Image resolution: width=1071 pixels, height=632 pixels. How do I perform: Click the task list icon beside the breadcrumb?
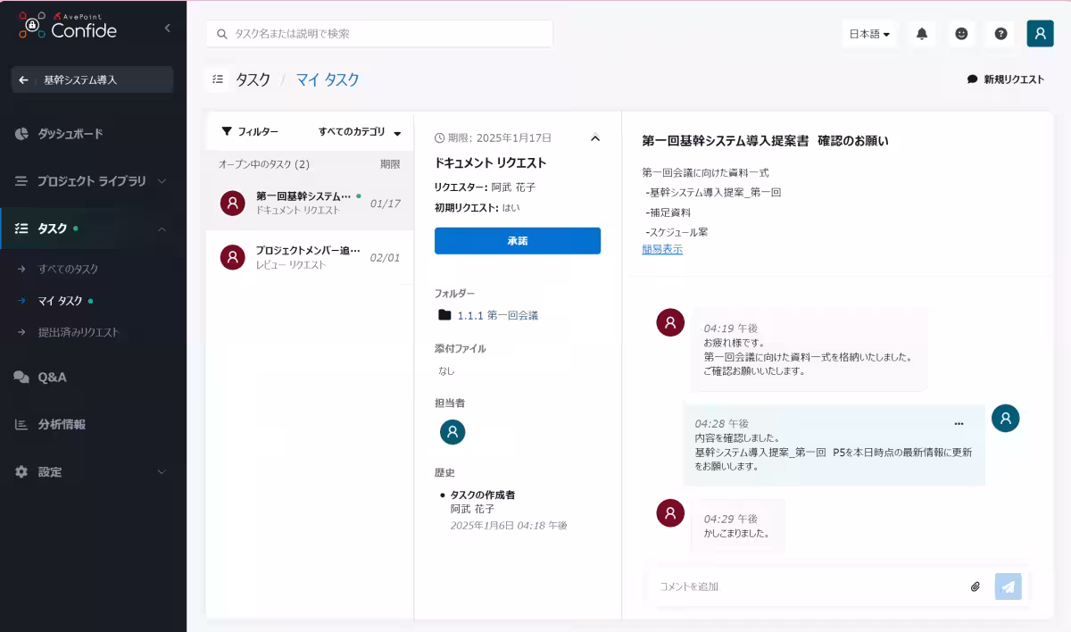coord(217,79)
